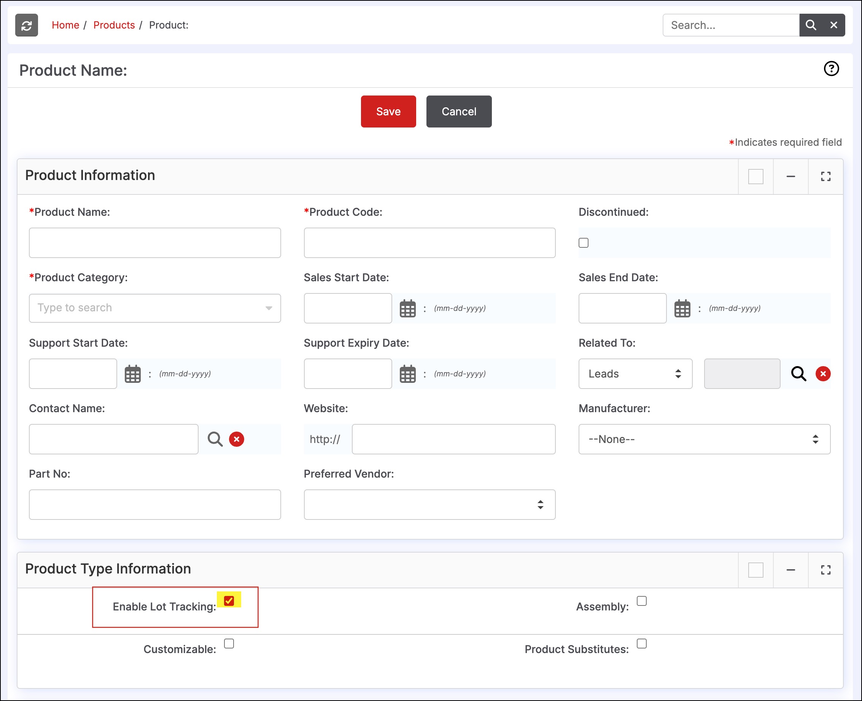Clear the top search with X icon
Screen dimensions: 862x701
[x=833, y=25]
